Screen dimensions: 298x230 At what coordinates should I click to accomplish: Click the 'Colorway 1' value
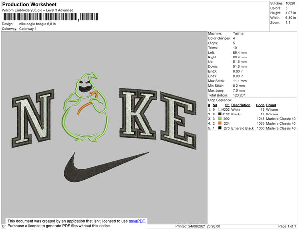[28, 29]
